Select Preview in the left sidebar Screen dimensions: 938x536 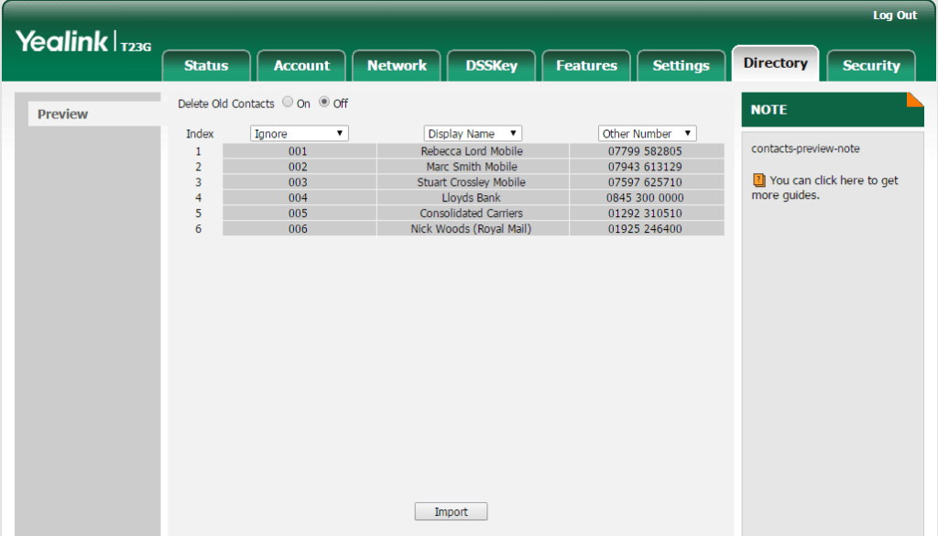tap(94, 114)
